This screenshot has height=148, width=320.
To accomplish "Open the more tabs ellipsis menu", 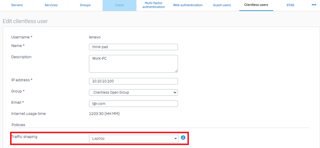I will tap(314, 5).
